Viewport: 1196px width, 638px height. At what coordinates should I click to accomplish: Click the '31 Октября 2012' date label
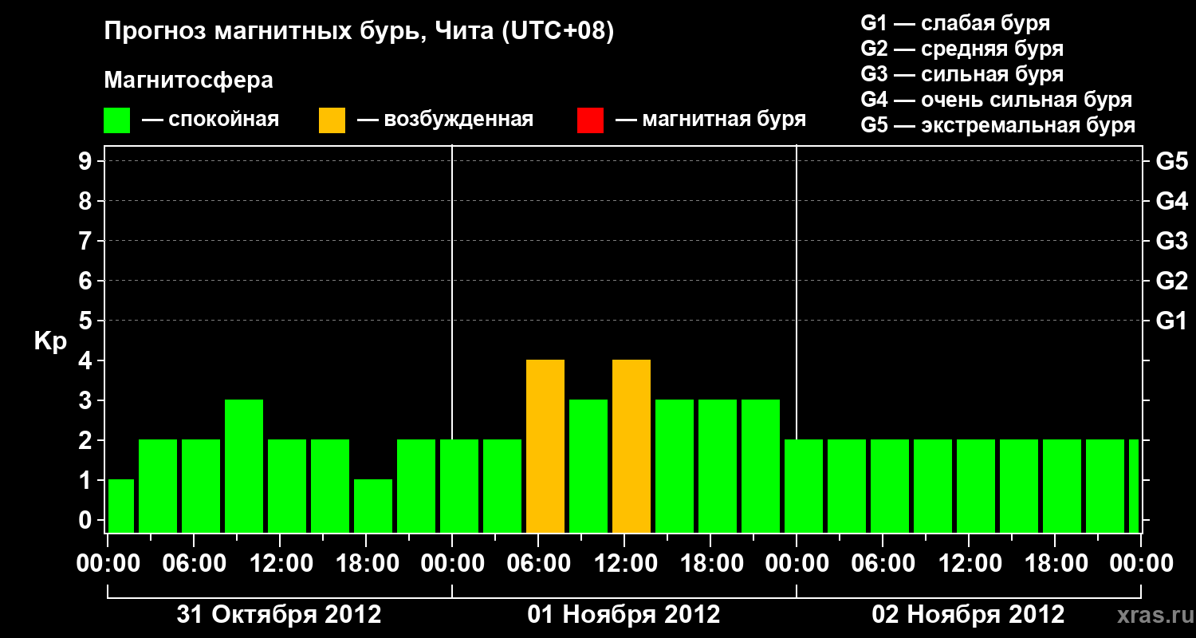pyautogui.click(x=279, y=615)
